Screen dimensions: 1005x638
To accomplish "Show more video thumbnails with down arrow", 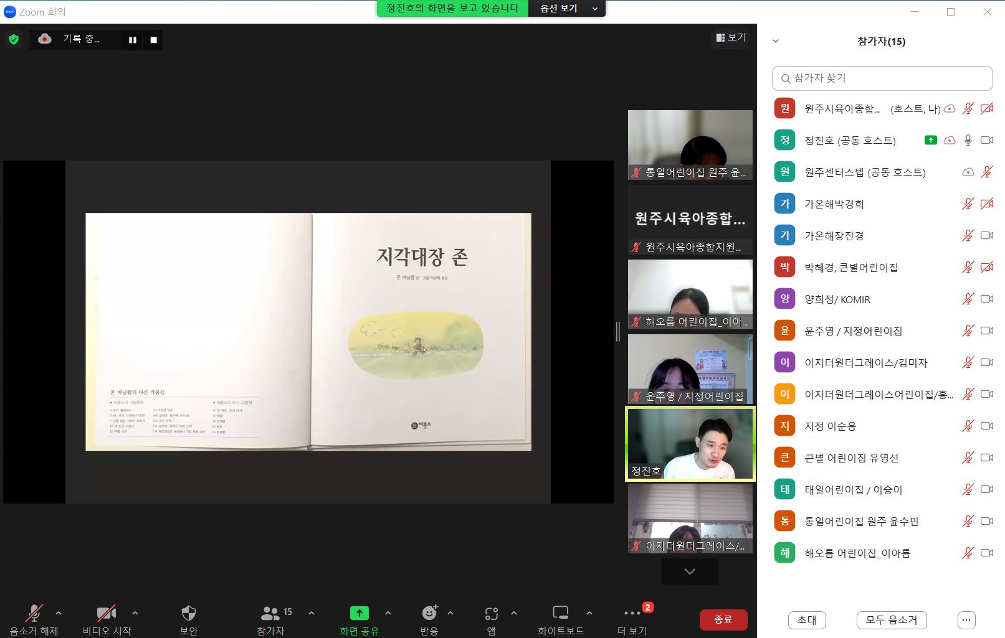I will point(690,571).
